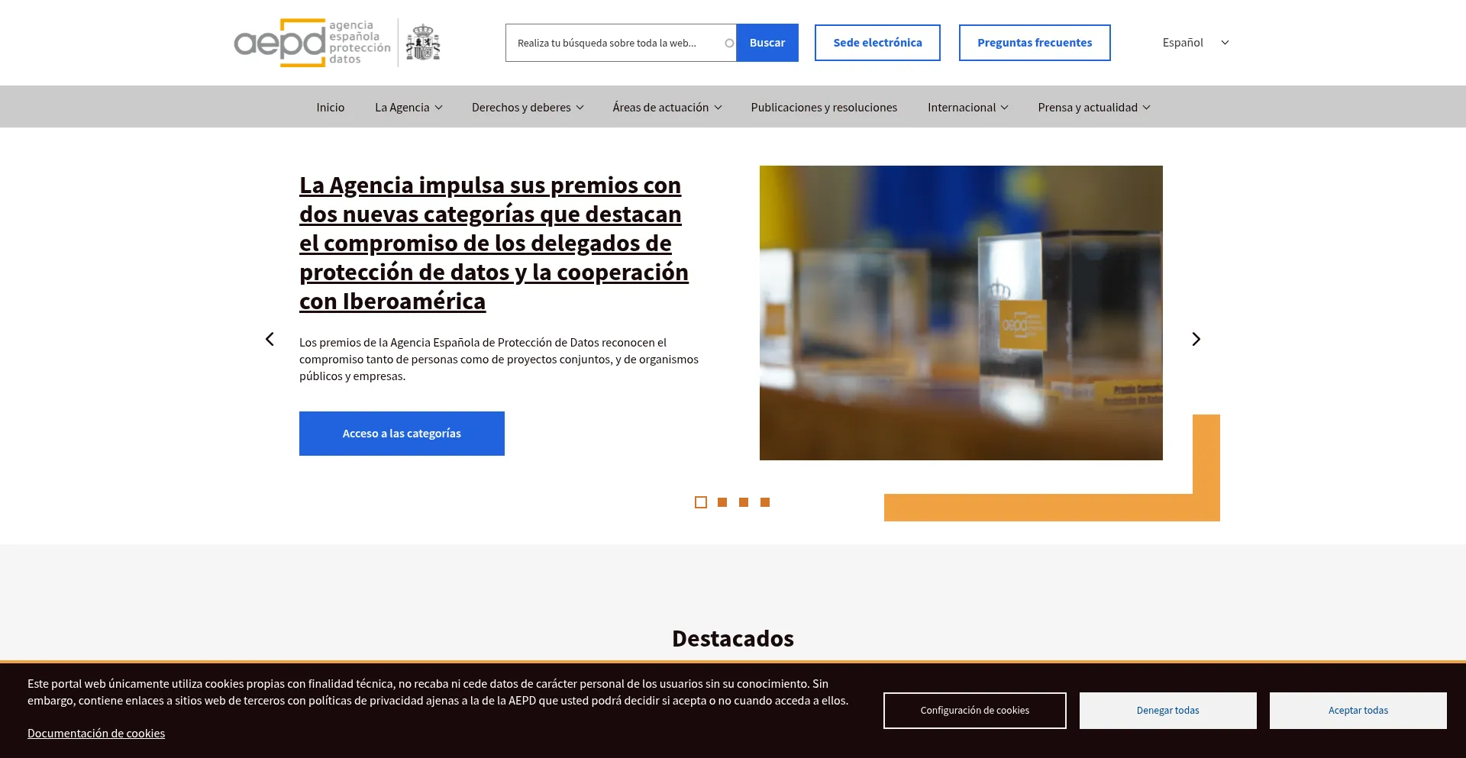Screen dimensions: 1466x758
Task: Select the second carousel indicator square
Action: pos(722,502)
